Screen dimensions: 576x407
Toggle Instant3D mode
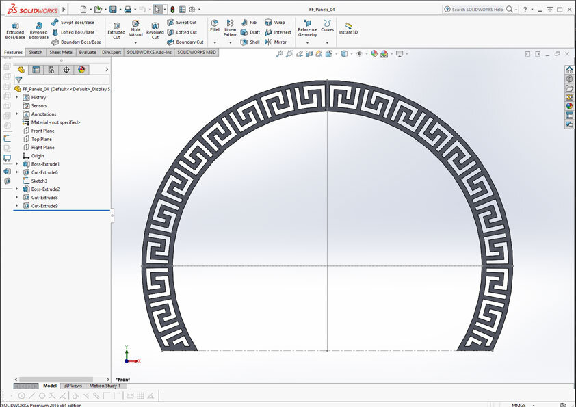click(x=348, y=28)
